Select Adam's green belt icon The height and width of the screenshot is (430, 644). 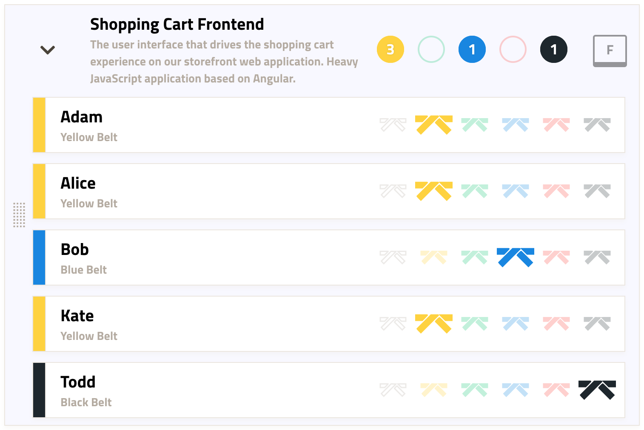click(475, 125)
